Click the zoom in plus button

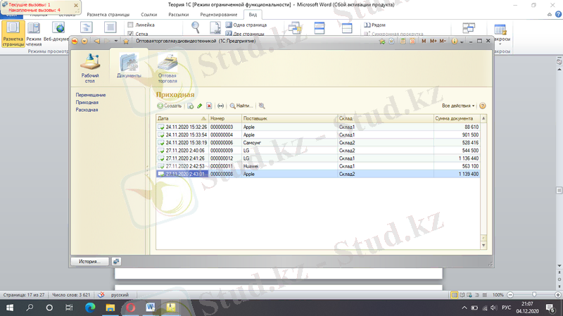557,295
